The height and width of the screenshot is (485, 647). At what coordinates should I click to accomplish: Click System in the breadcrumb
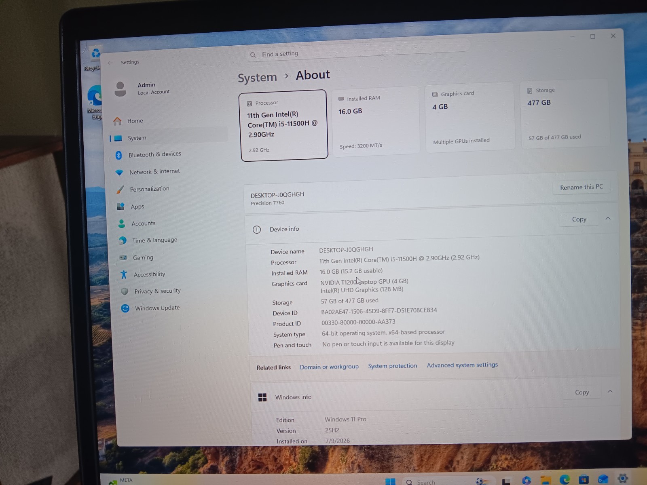pos(257,77)
